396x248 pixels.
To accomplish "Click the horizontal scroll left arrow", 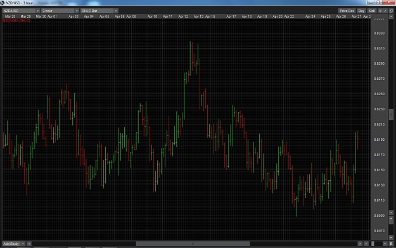I will pyautogui.click(x=29, y=244).
